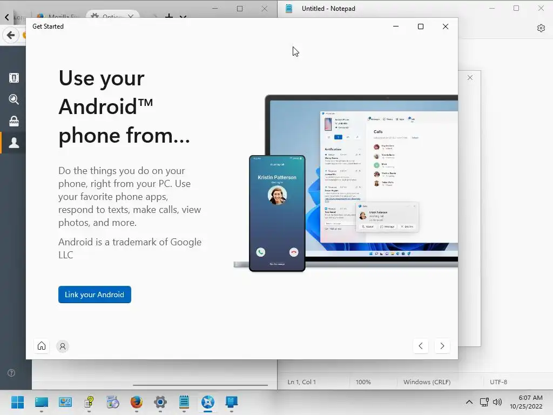Open the yellow question mark help taskbar app
Image resolution: width=553 pixels, height=415 pixels.
[x=89, y=402]
